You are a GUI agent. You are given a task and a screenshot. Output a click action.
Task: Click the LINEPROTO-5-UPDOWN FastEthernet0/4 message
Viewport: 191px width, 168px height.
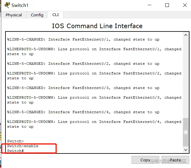click(94, 124)
